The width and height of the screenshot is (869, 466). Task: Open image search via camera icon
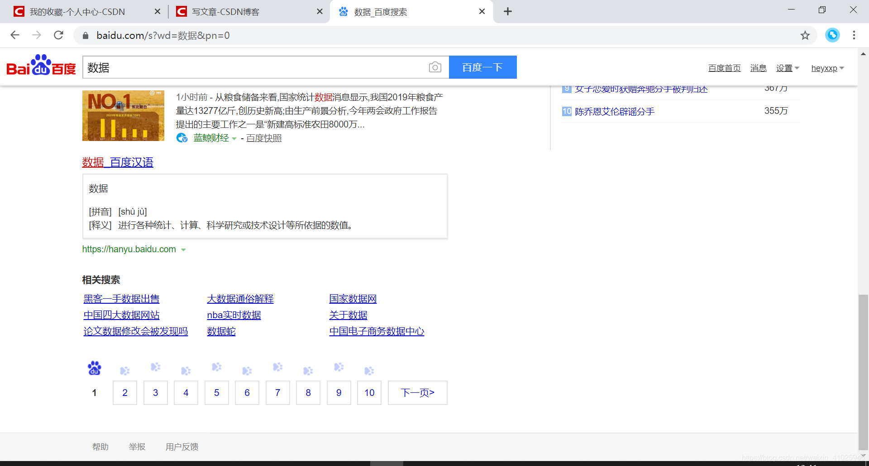pos(435,67)
